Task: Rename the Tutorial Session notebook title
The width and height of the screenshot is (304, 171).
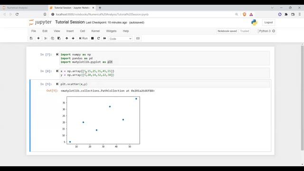Action: pos(70,22)
